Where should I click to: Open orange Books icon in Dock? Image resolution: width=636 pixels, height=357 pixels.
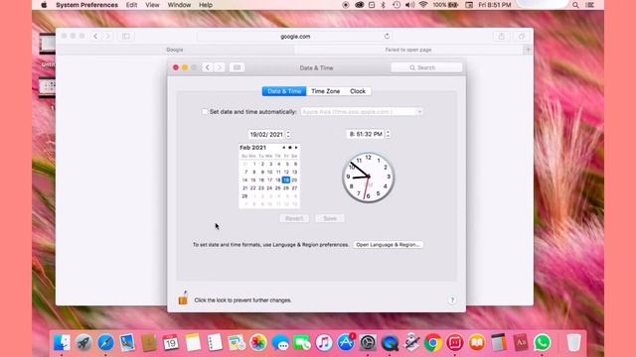pos(477,343)
